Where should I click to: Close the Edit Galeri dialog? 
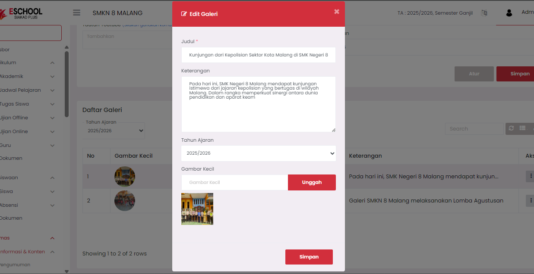point(336,12)
